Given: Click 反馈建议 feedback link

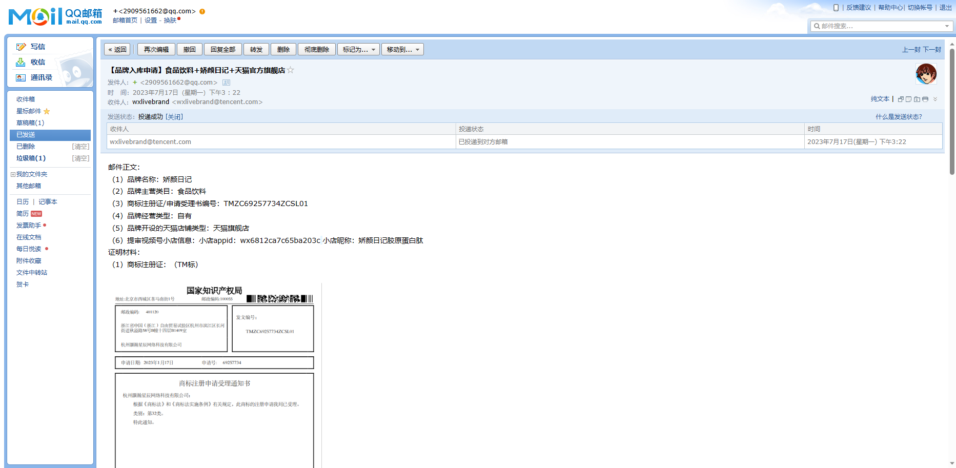Looking at the screenshot, I should tap(859, 8).
